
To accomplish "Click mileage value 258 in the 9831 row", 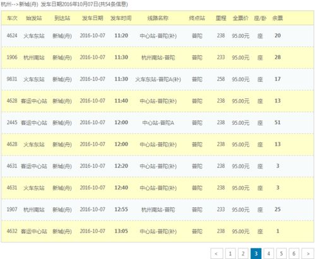I will tap(221, 79).
